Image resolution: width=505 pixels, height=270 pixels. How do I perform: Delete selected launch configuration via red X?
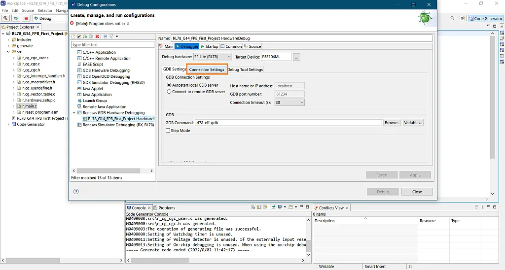pyautogui.click(x=97, y=36)
